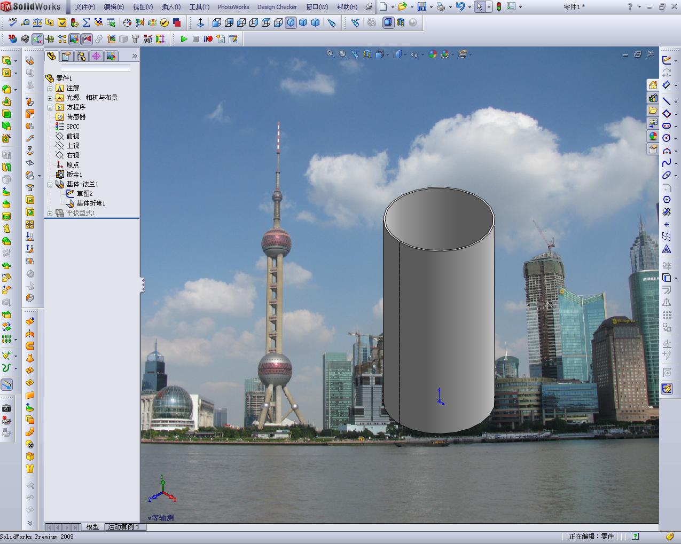Expand the 方程序 node
The width and height of the screenshot is (681, 544).
tap(50, 107)
